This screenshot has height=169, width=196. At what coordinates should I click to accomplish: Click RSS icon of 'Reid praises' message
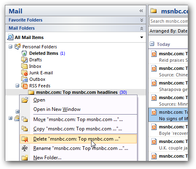pyautogui.click(x=154, y=54)
